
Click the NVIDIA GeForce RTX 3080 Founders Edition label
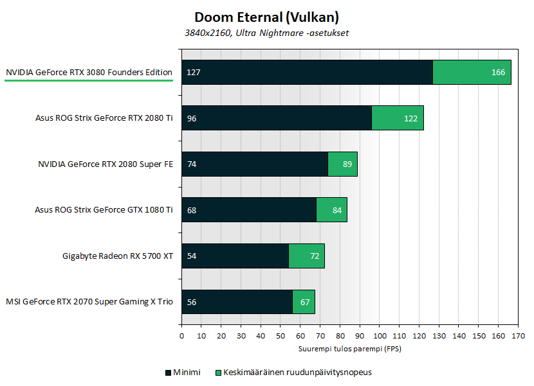pos(89,73)
